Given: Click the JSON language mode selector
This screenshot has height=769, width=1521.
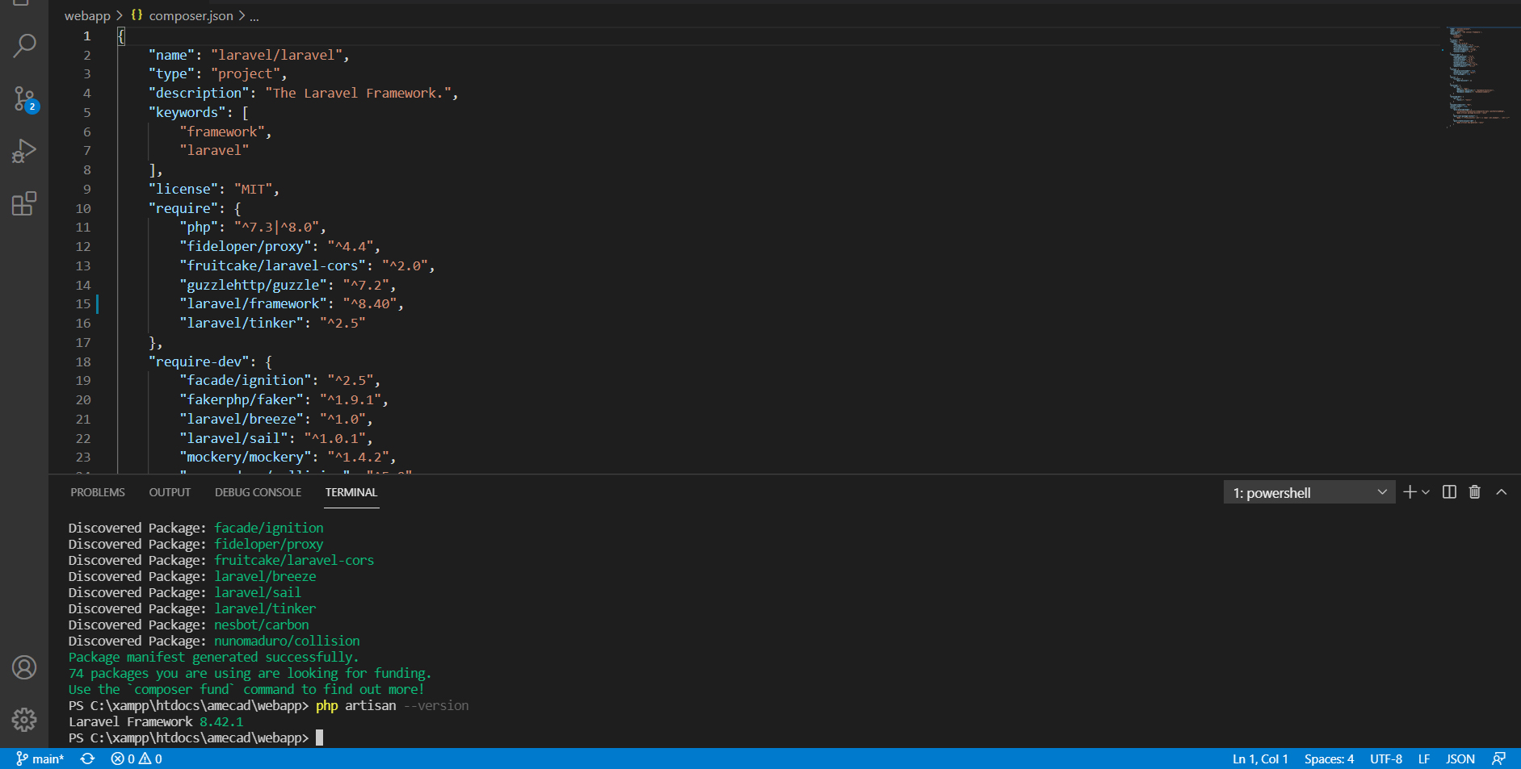Looking at the screenshot, I should coord(1460,759).
